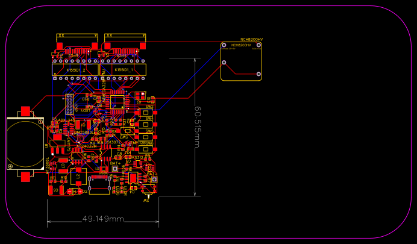Select the D2 diode footprint
The height and width of the screenshot is (244, 417).
tap(75, 192)
